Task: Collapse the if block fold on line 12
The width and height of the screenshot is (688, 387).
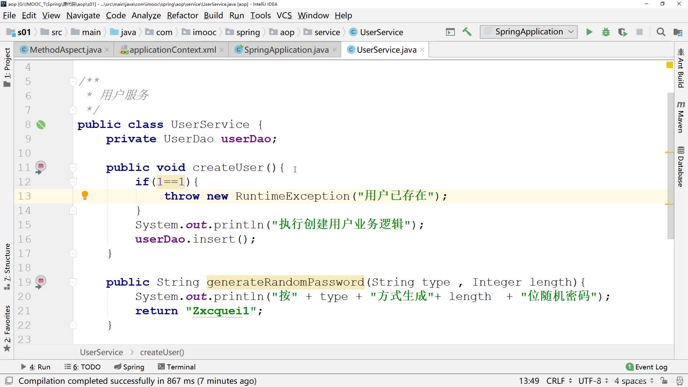Action: (x=73, y=182)
